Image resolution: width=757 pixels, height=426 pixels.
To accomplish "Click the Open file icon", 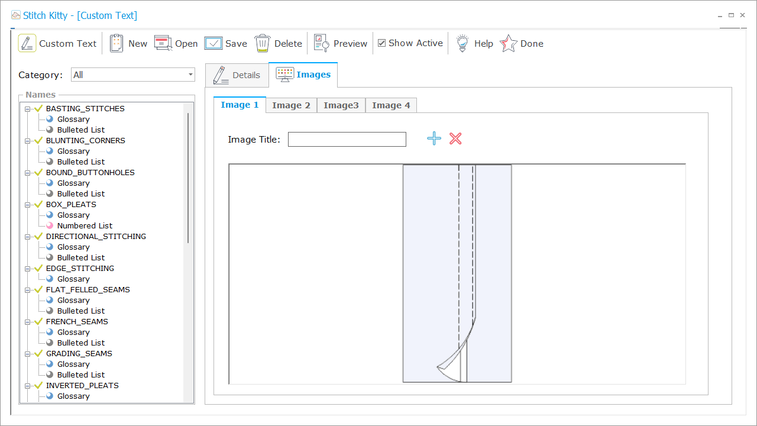I will 163,43.
